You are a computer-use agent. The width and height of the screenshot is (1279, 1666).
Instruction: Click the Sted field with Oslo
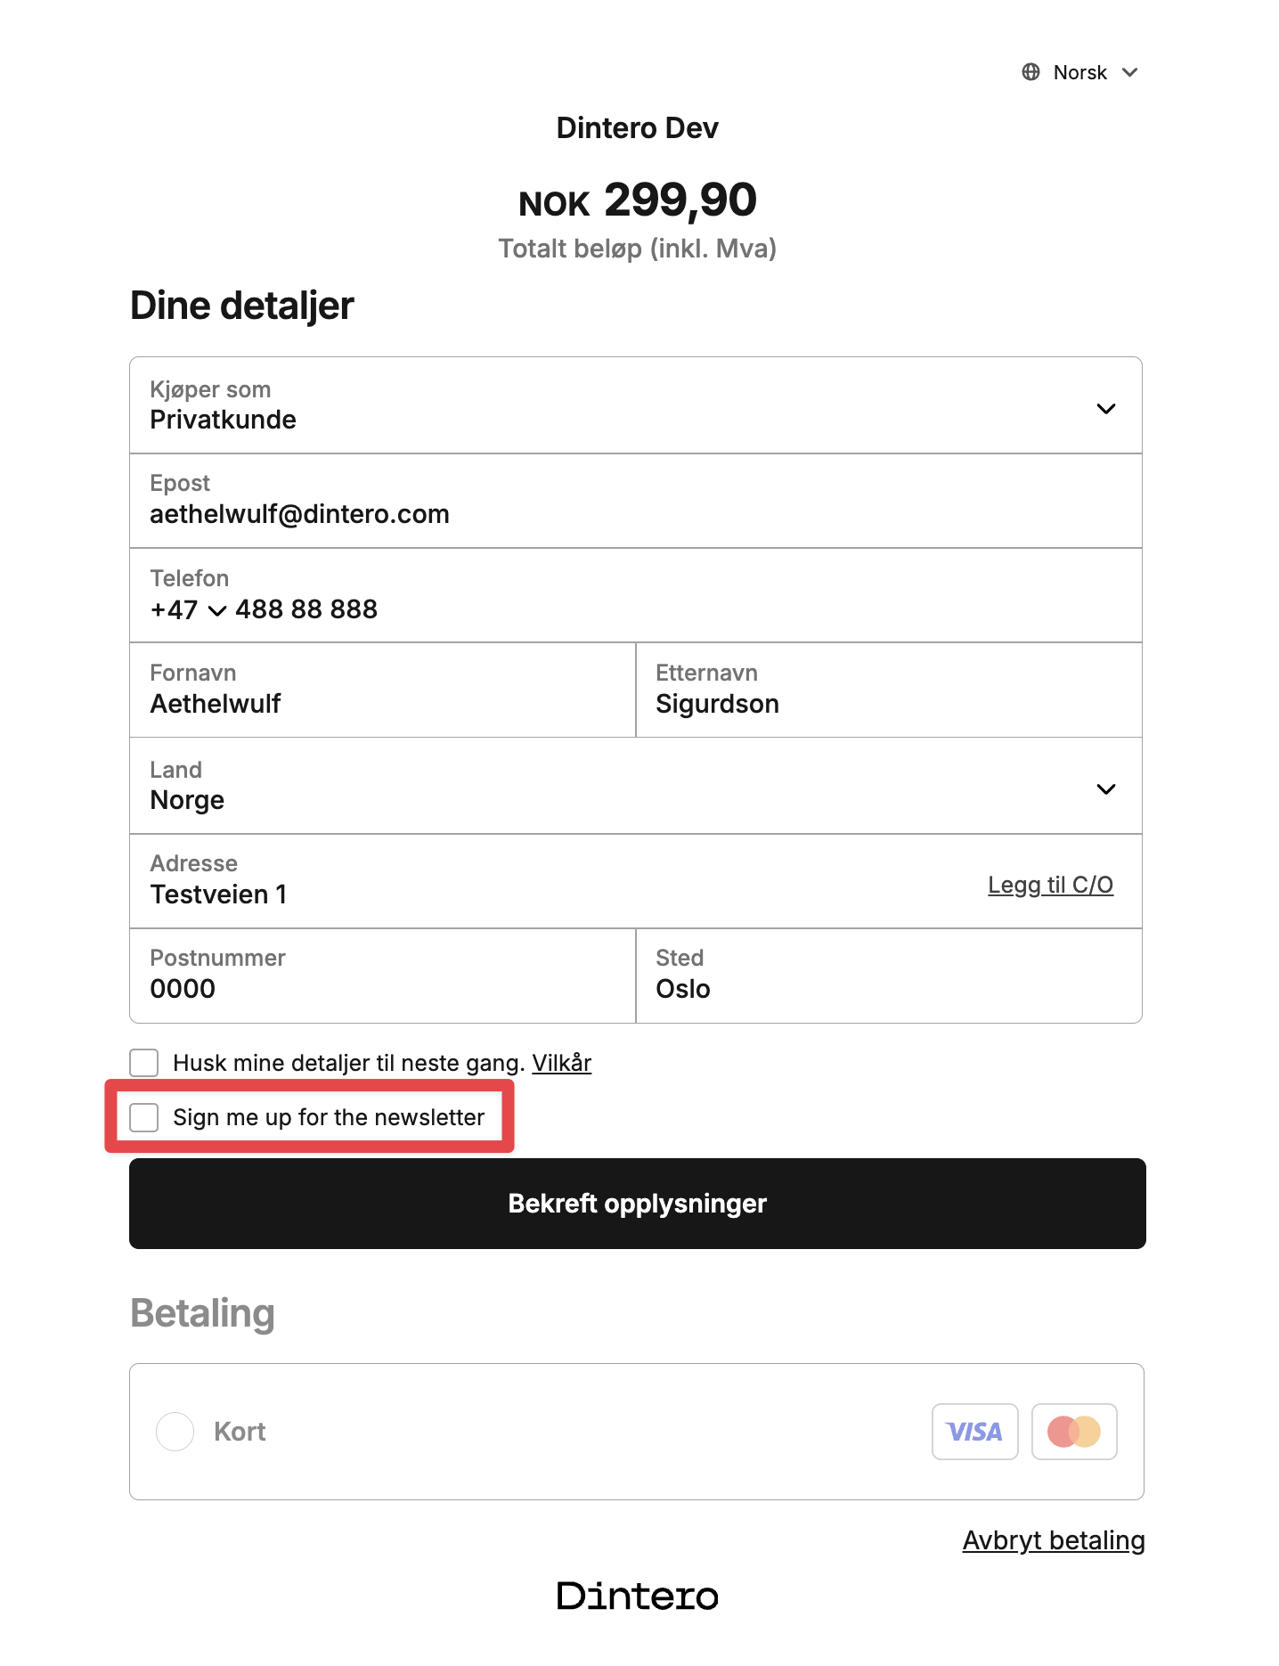pyautogui.click(x=889, y=976)
